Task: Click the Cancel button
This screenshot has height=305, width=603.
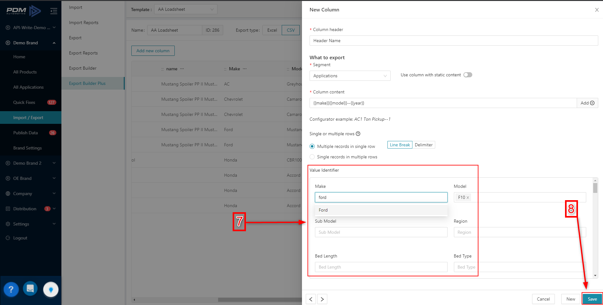Action: 543,299
